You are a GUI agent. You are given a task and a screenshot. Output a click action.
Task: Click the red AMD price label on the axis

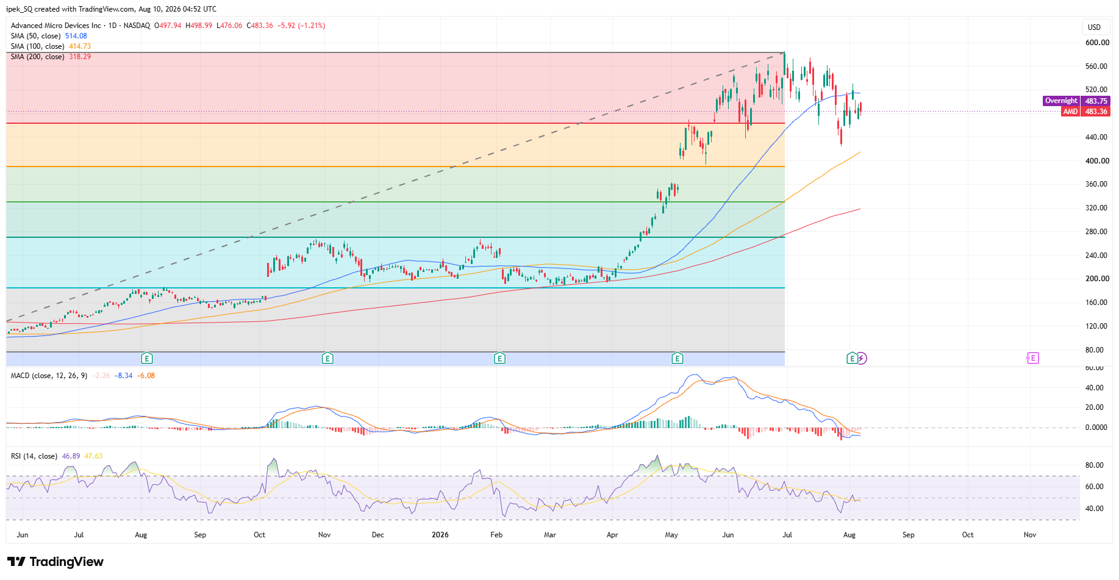1085,112
